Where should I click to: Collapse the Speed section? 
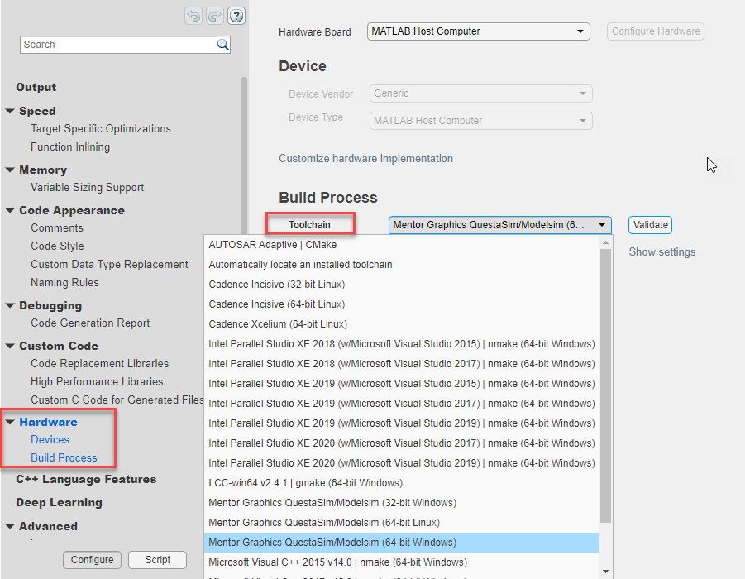(x=10, y=111)
